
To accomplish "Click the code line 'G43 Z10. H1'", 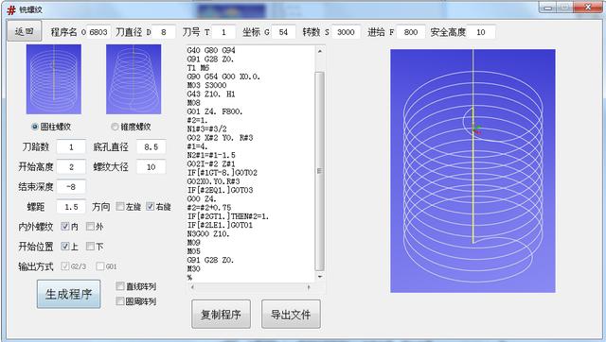I will click(211, 94).
